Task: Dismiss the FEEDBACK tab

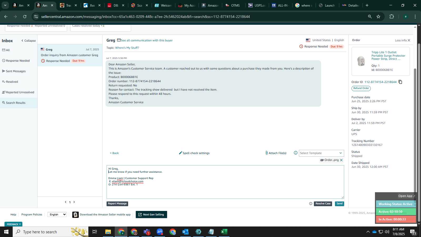Action: 20,224
